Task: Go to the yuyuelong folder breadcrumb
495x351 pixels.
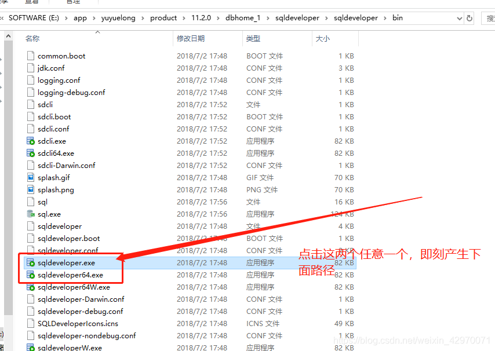Action: point(118,18)
